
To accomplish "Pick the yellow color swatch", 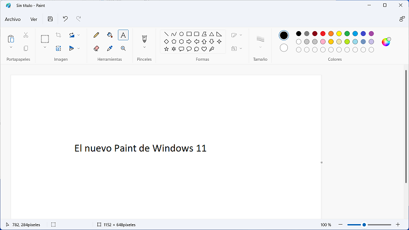I will pyautogui.click(x=339, y=34).
